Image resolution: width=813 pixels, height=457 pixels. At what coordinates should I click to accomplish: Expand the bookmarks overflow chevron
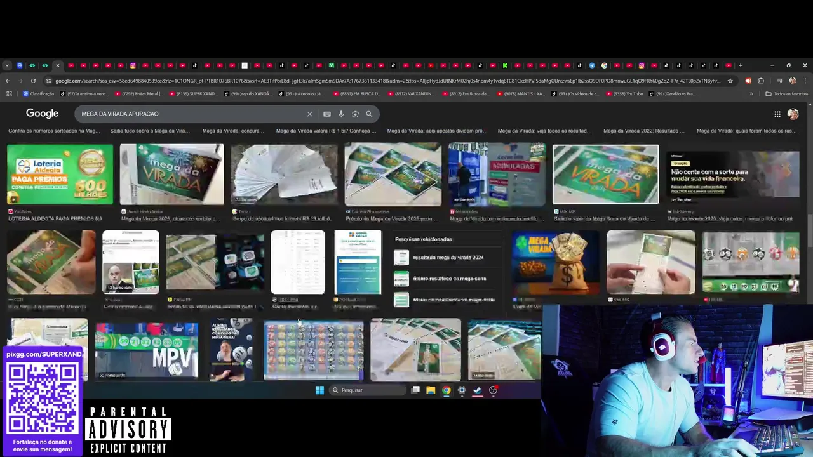tap(751, 94)
